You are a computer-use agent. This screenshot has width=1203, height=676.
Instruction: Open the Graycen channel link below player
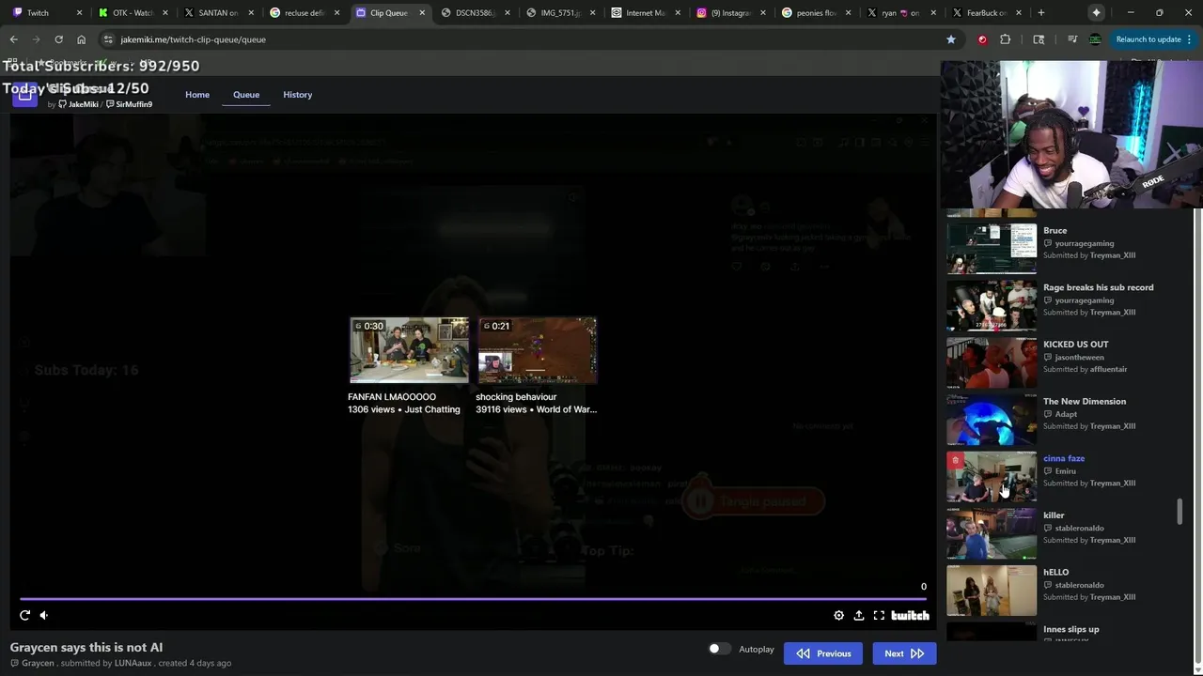click(38, 663)
